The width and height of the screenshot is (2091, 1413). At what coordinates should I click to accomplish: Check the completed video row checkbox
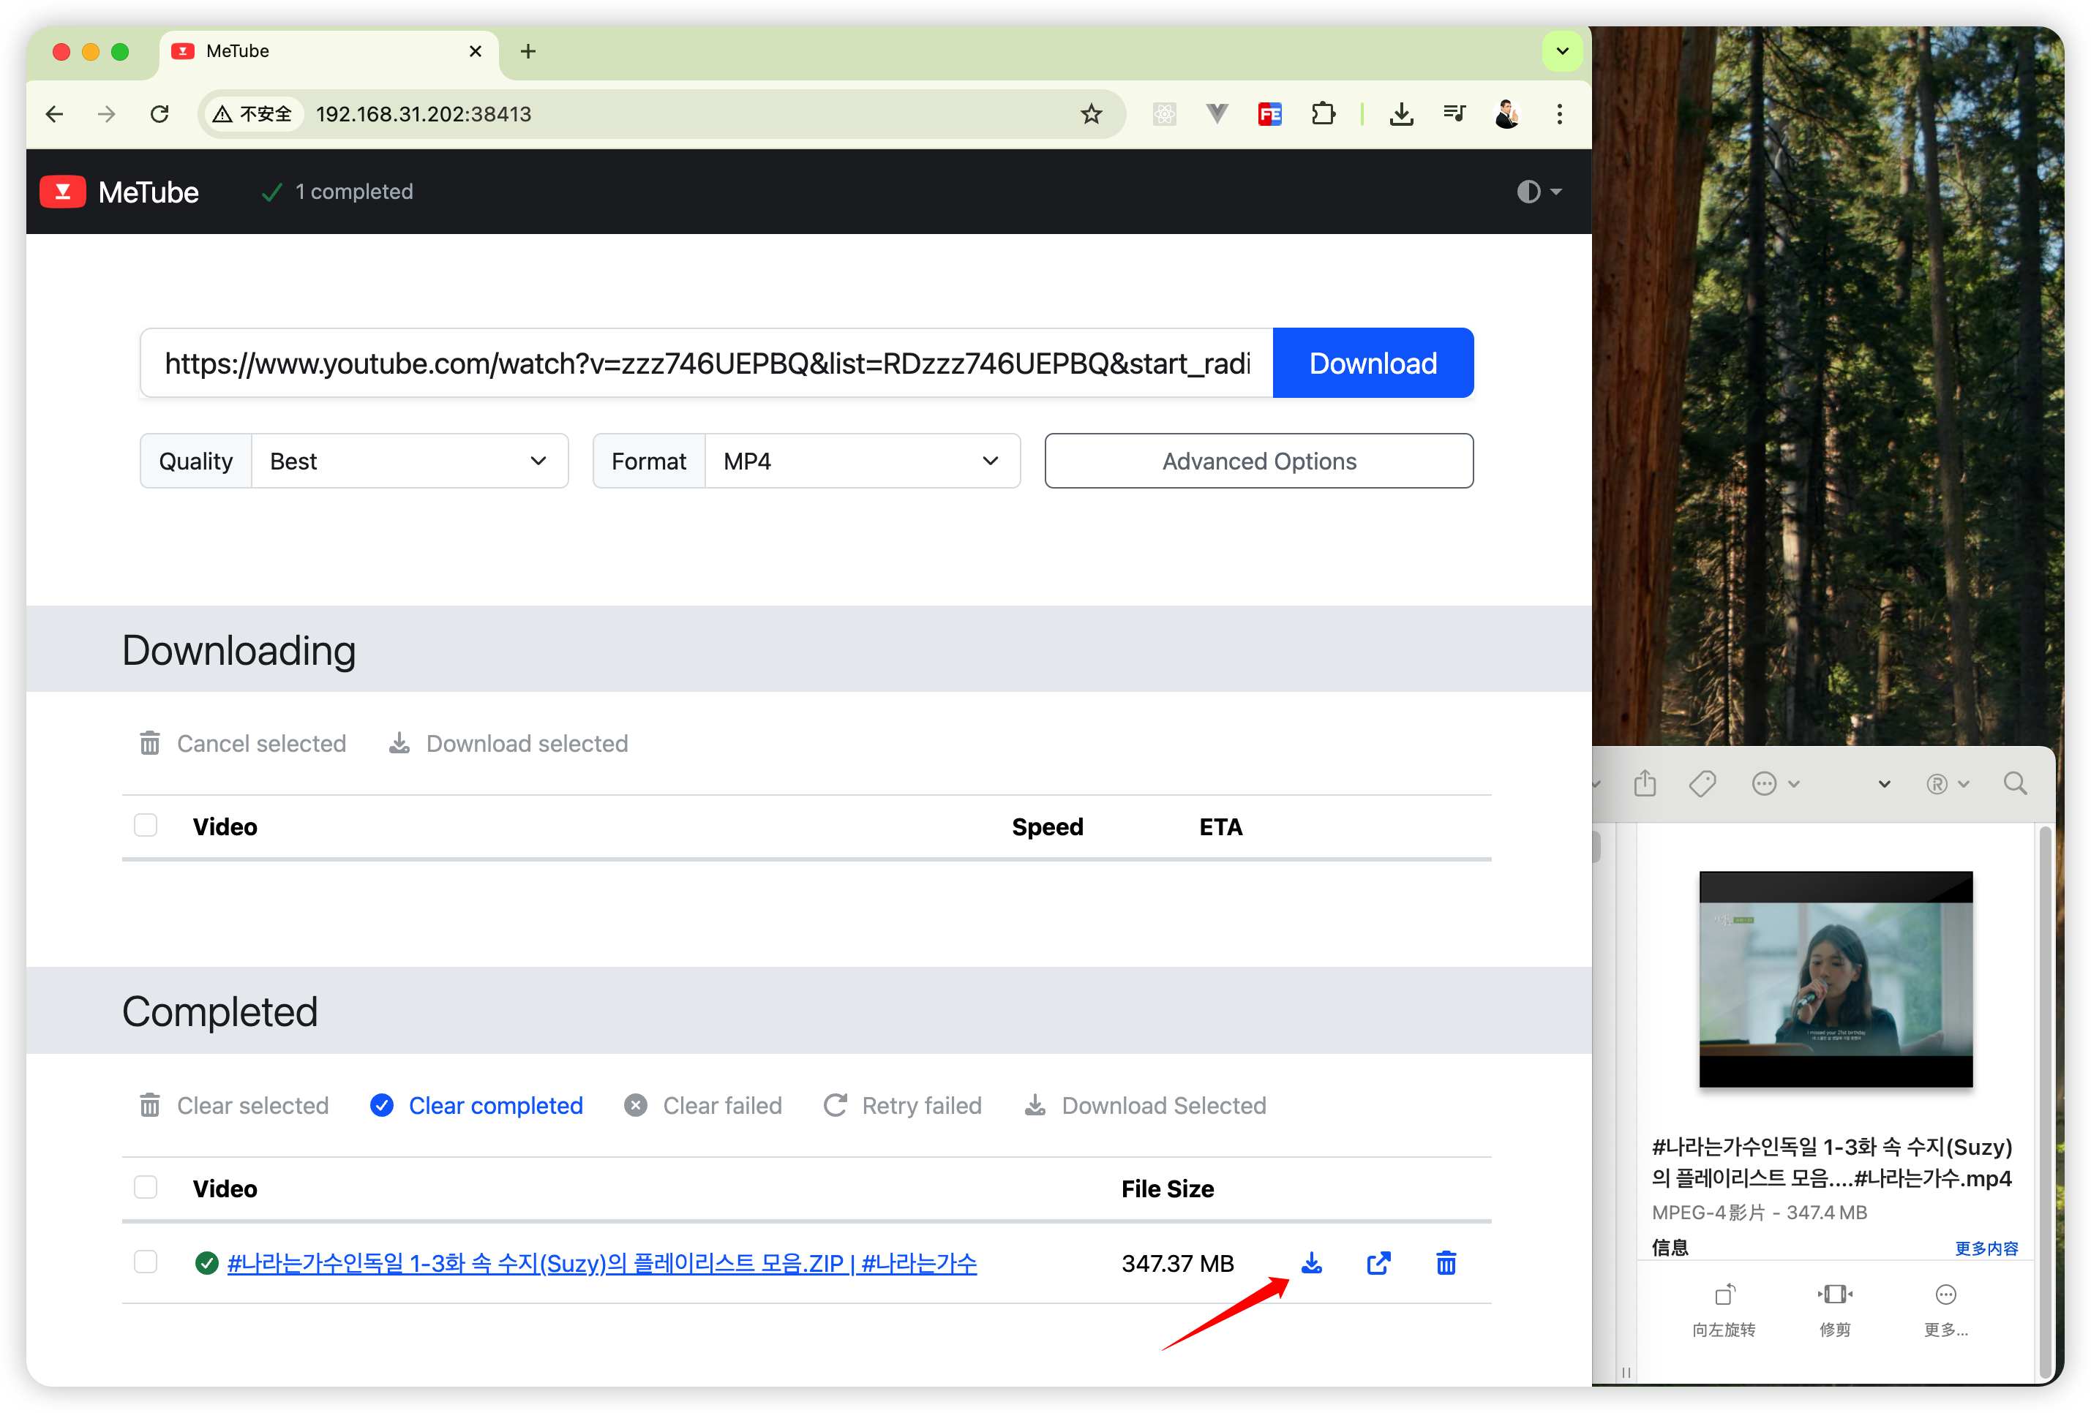tap(146, 1262)
